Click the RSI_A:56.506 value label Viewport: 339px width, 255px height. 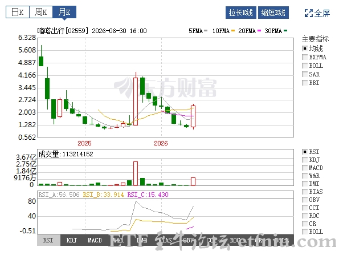tap(59, 195)
